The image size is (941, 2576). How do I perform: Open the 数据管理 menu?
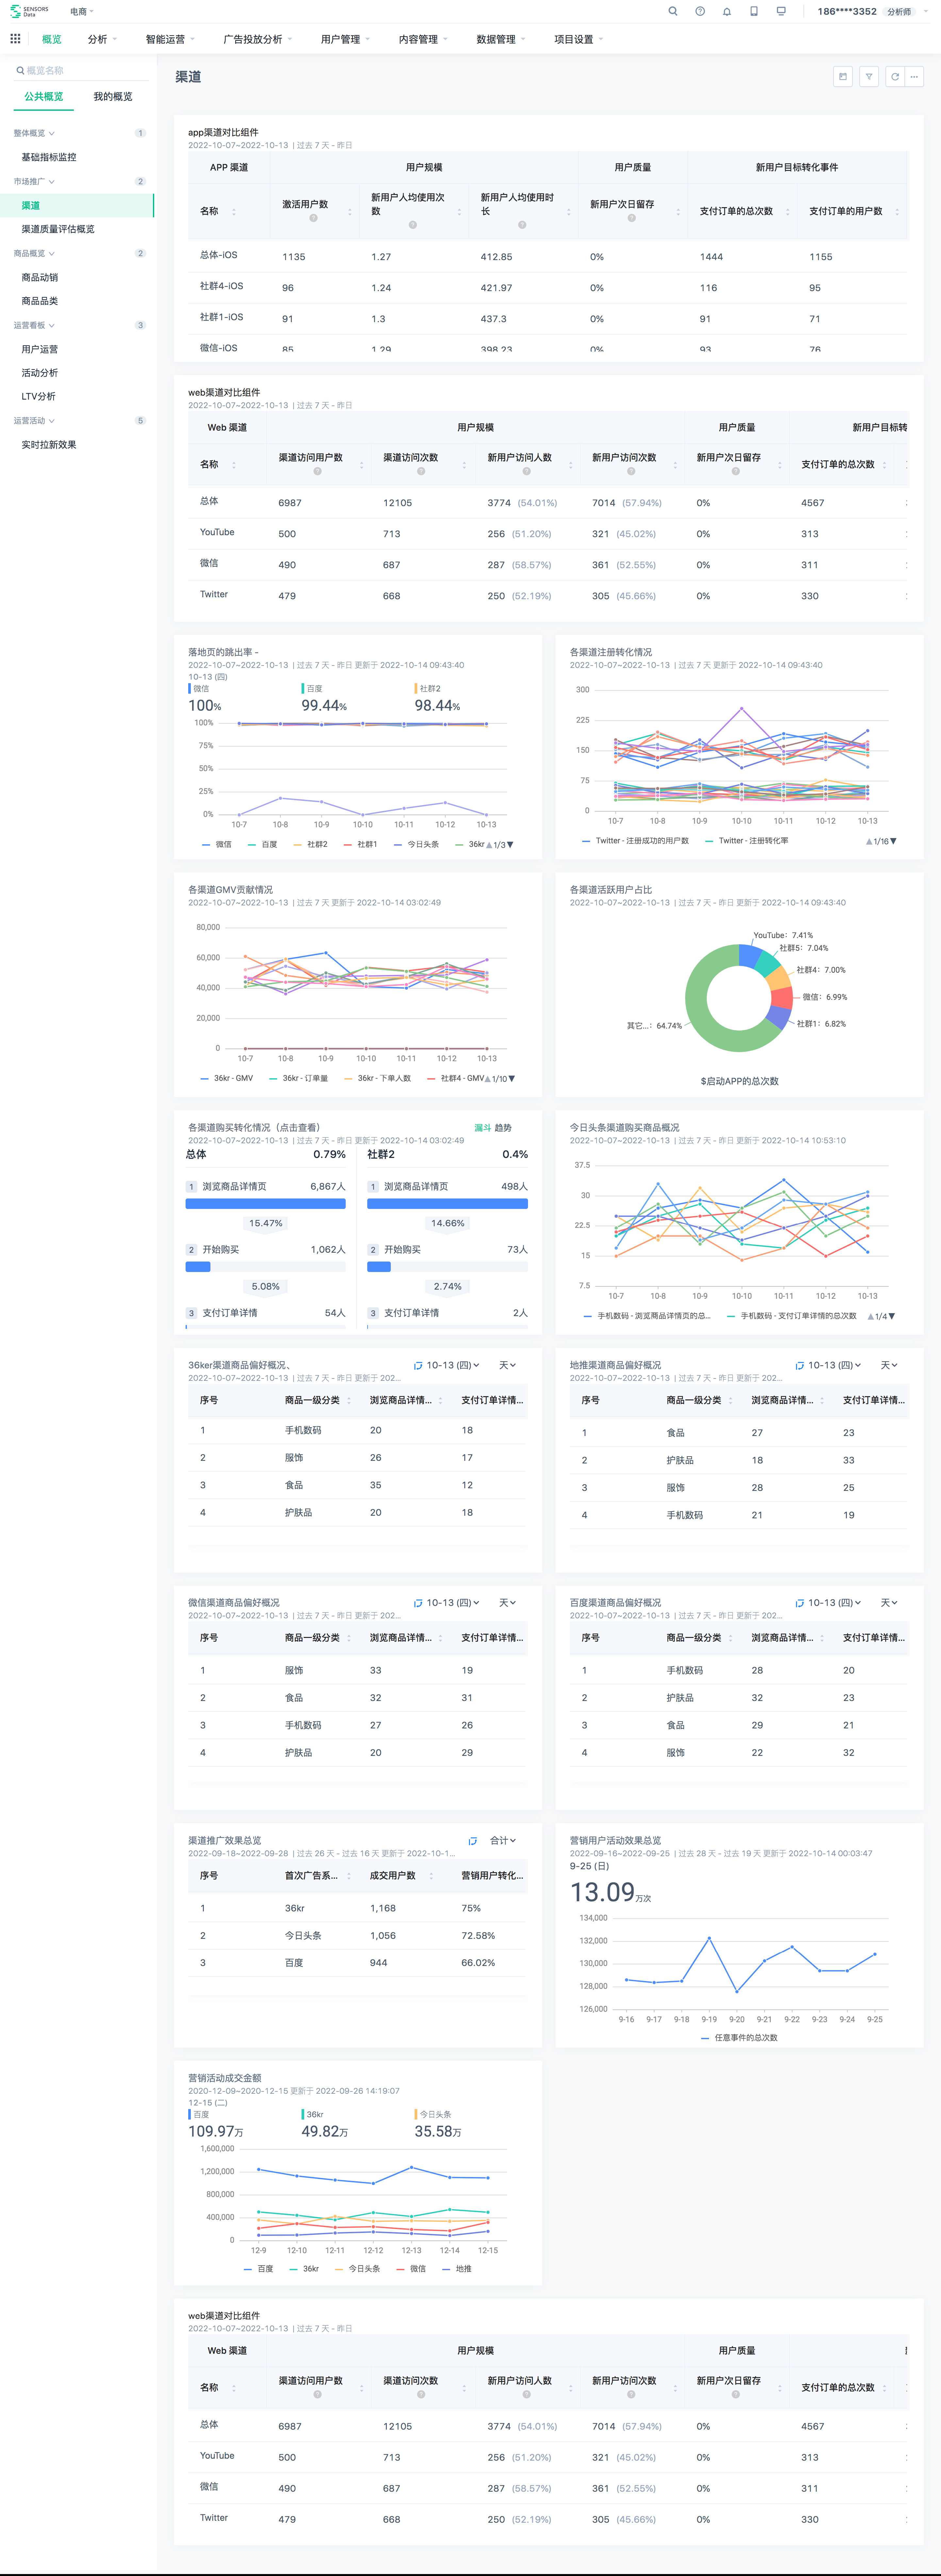pos(501,39)
